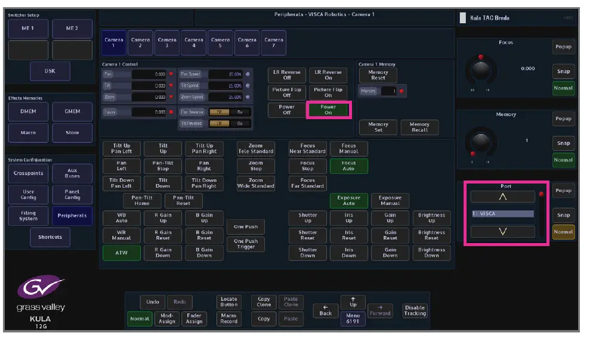Select the Camera 5 tab
This screenshot has width=596, height=339.
tap(220, 42)
